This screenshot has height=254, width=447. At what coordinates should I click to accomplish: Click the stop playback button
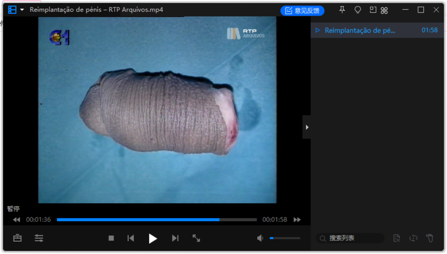click(111, 238)
